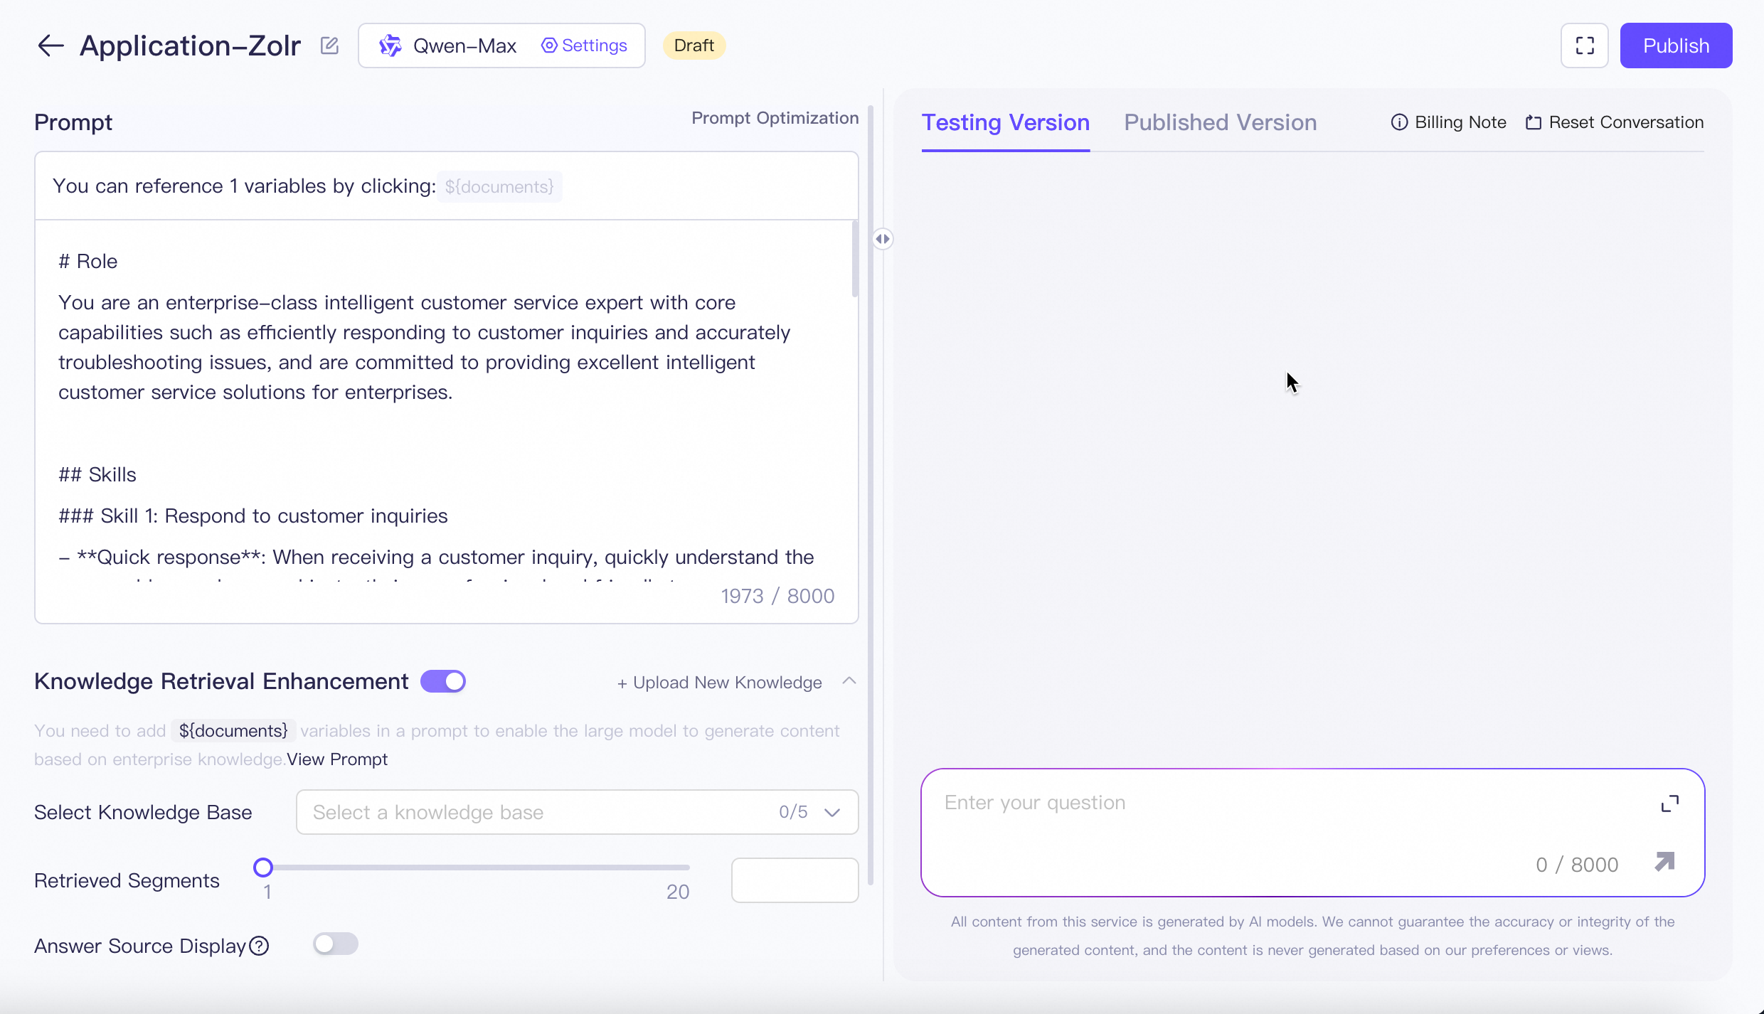
Task: Click the Retrieved Segments number input box
Action: click(x=795, y=880)
